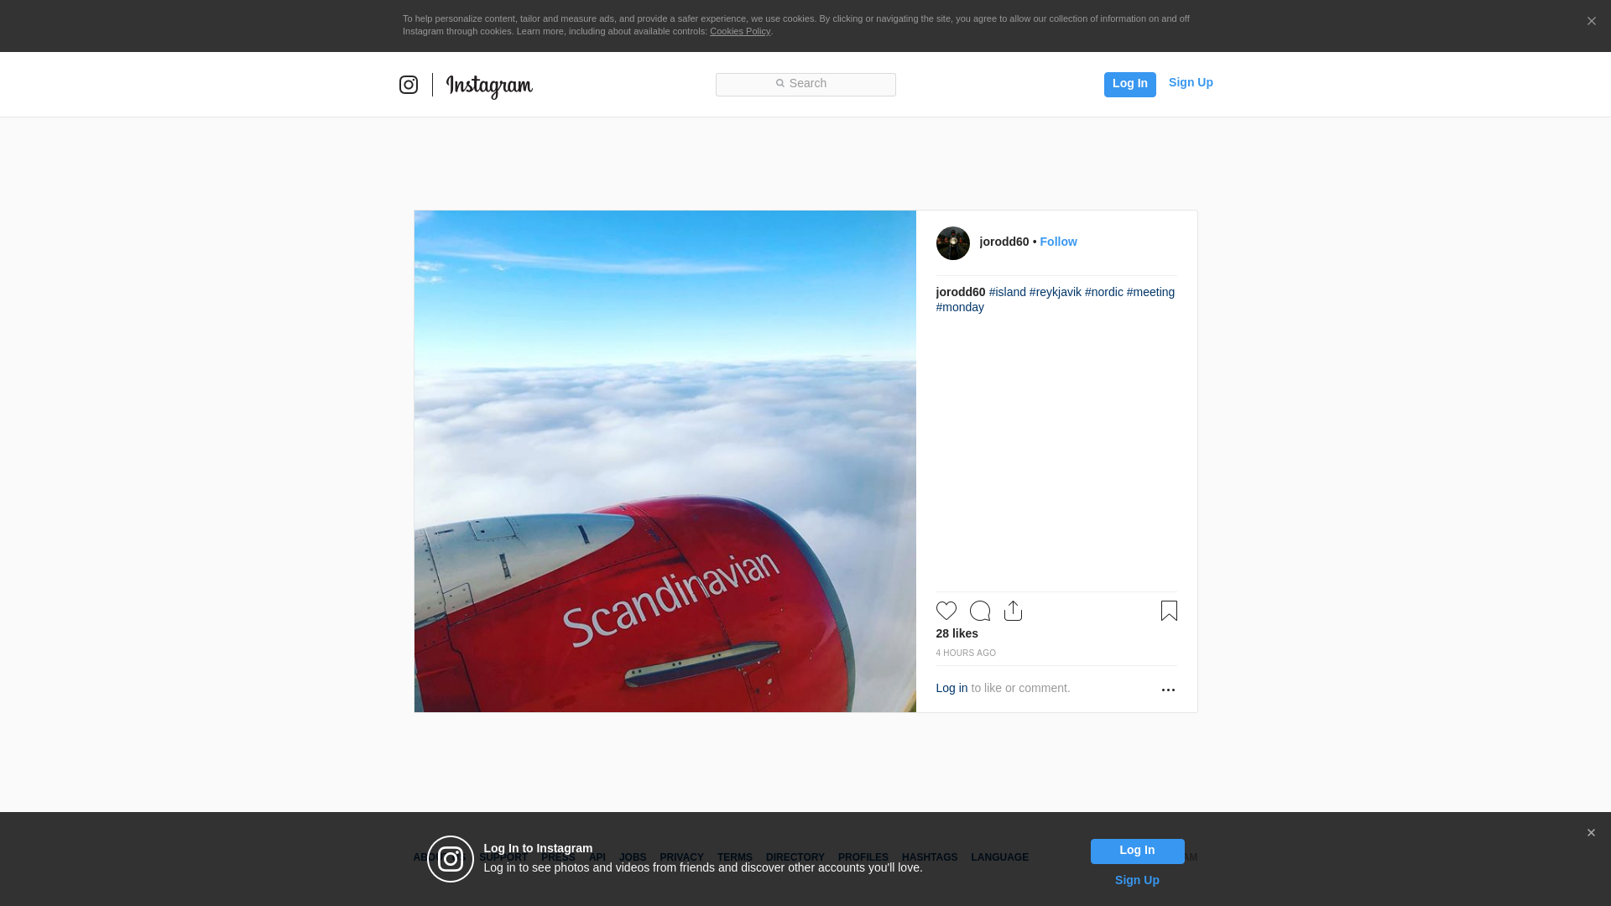
Task: Click the comment bubble icon
Action: 979,611
